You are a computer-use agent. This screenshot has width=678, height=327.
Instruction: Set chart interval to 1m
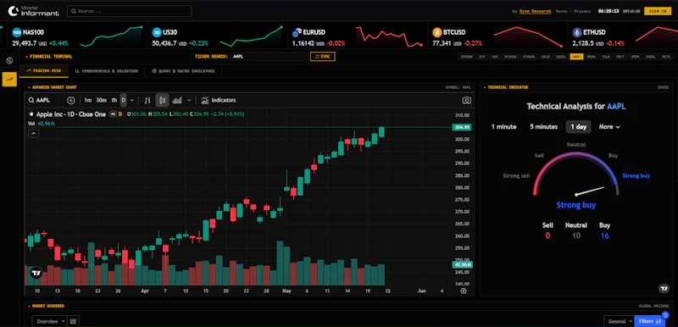click(x=88, y=100)
